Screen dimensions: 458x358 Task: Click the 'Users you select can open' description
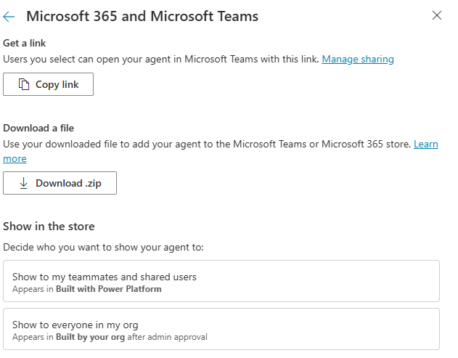(161, 60)
